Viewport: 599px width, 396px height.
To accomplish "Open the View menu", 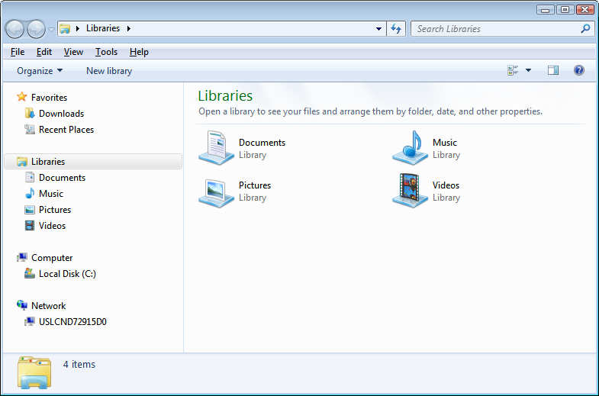I will click(73, 52).
